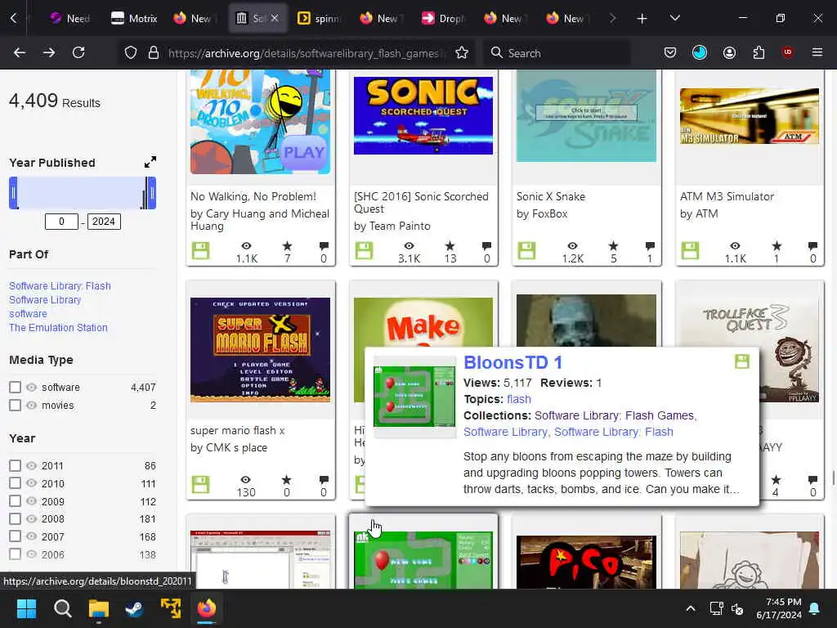Viewport: 837px width, 628px height.
Task: Open the flash topic link
Action: point(519,399)
